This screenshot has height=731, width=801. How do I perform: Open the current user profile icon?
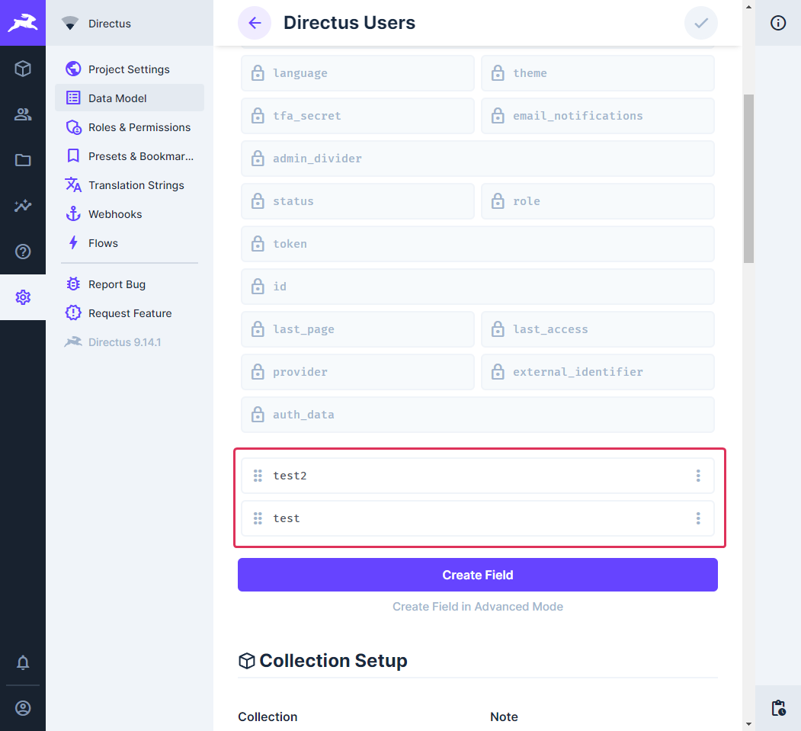22,708
